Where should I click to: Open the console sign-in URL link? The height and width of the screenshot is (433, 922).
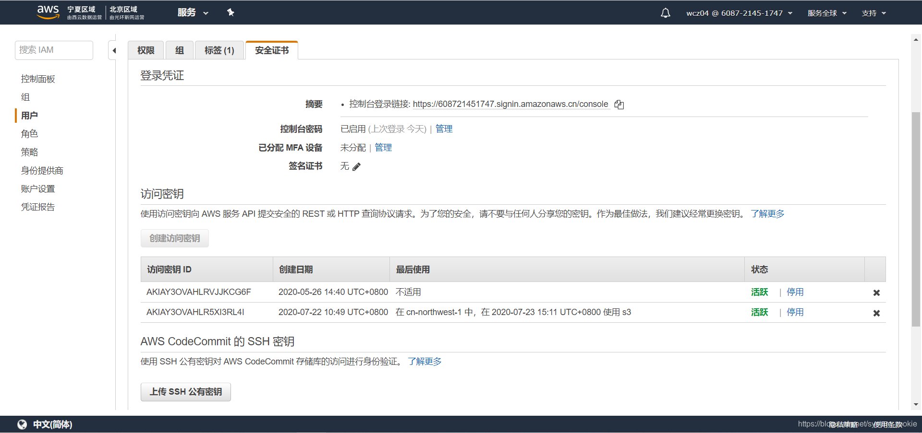pos(510,104)
